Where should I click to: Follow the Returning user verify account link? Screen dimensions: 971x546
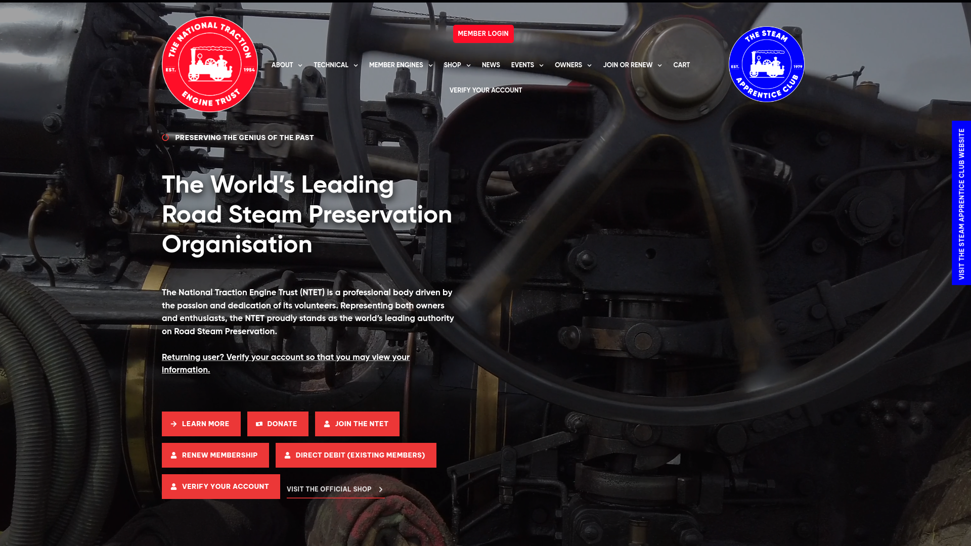[x=286, y=363]
